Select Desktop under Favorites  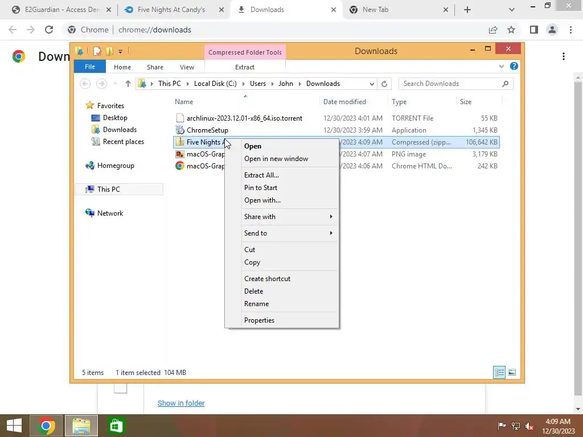115,118
